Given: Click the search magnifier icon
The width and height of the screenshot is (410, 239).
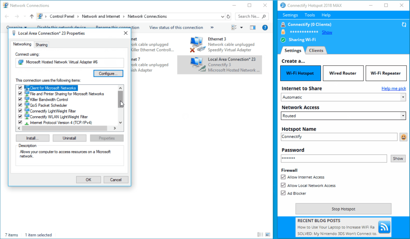Looking at the screenshot, I should point(264,16).
